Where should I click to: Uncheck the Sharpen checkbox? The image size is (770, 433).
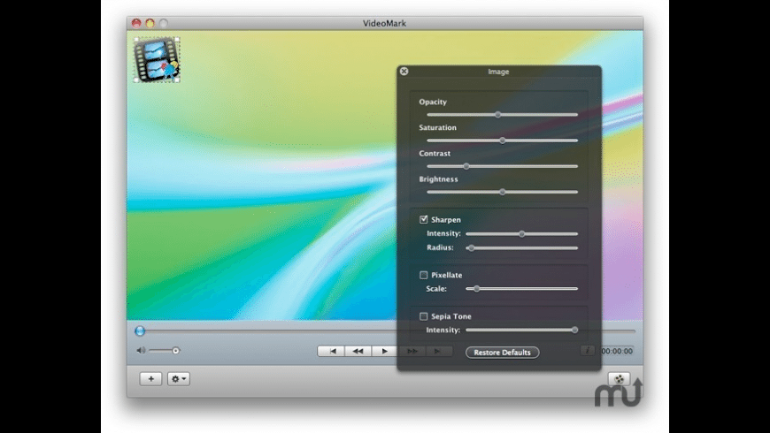point(424,219)
